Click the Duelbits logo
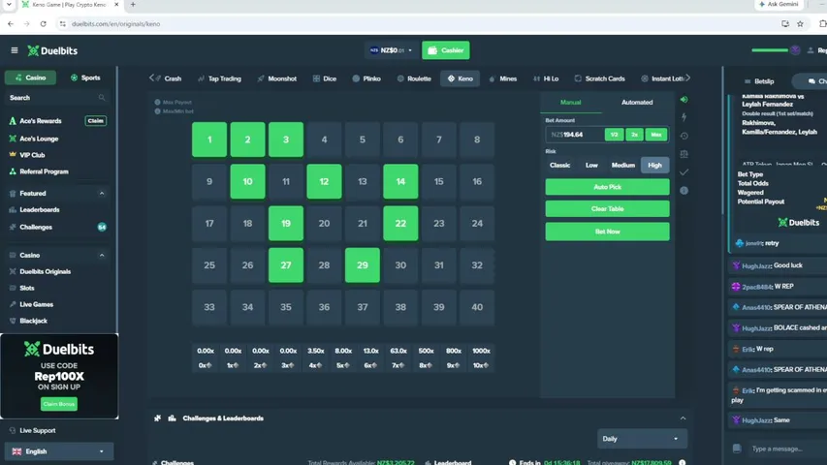 click(x=52, y=50)
